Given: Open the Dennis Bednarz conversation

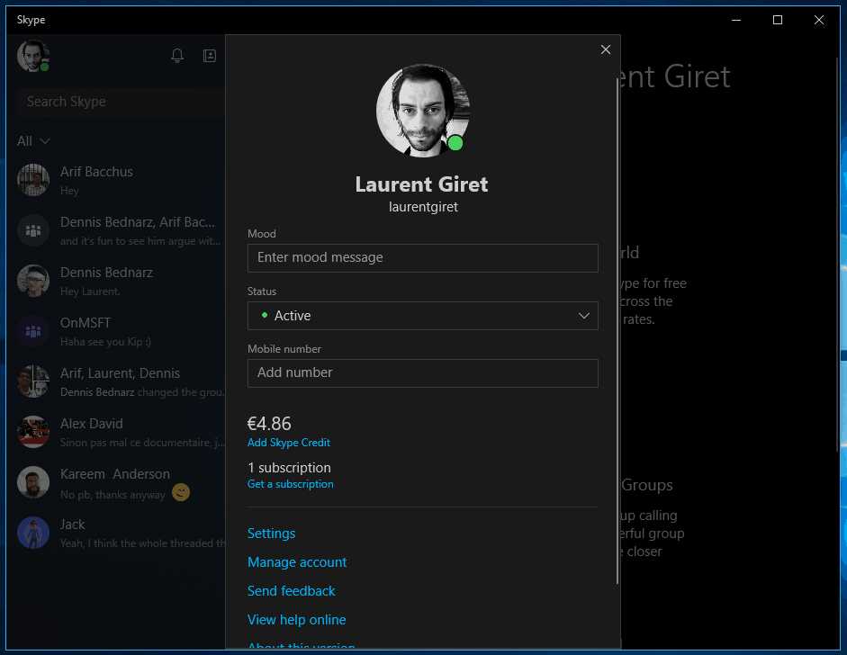Looking at the screenshot, I should point(115,281).
